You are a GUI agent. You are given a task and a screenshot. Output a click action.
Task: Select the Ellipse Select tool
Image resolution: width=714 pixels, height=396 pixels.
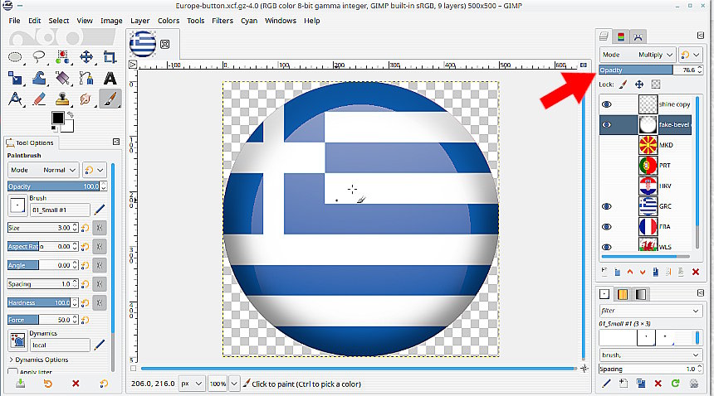click(15, 57)
